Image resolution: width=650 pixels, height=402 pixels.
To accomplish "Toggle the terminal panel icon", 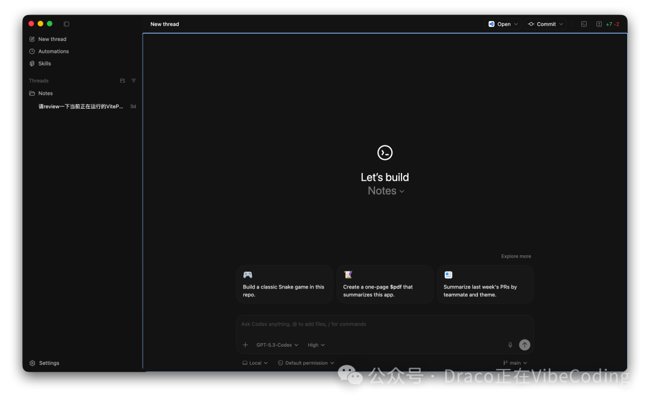I will tap(584, 24).
